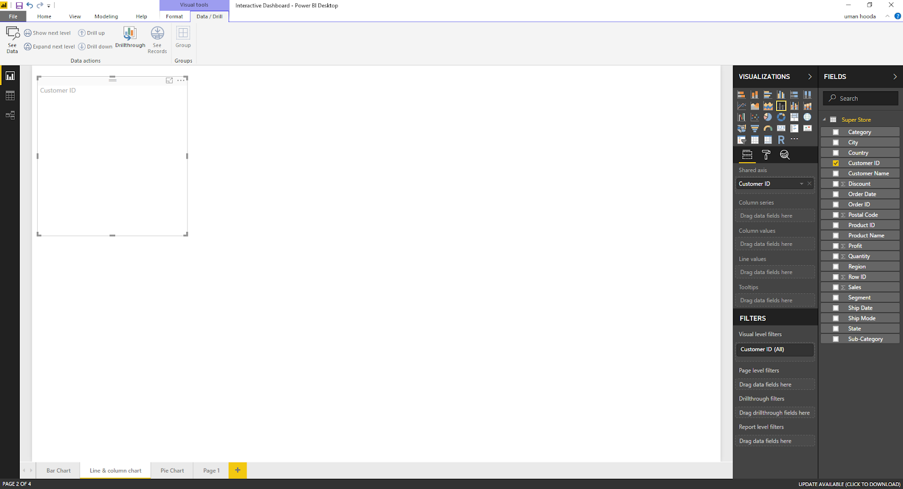
Task: Open the File menu
Action: pyautogui.click(x=13, y=16)
